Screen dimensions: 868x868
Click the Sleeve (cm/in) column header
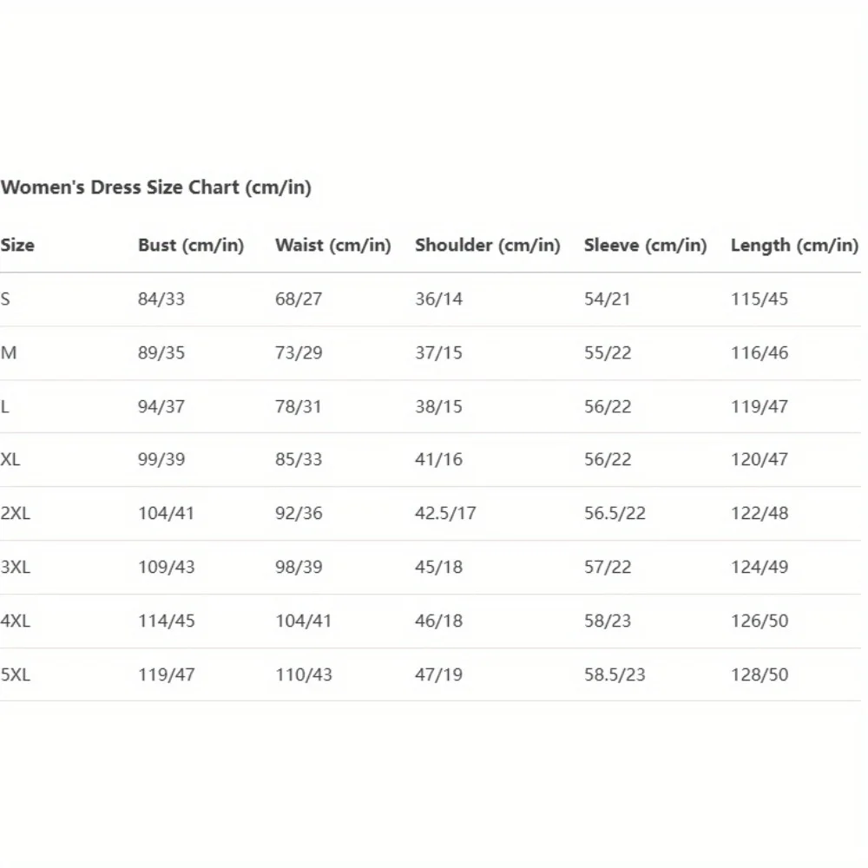646,245
